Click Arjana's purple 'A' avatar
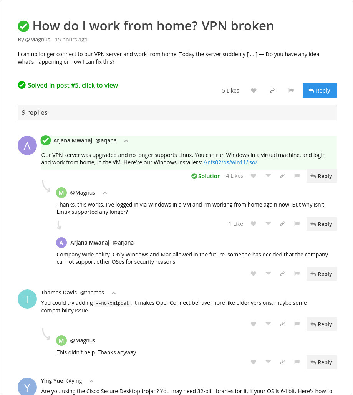Screen dimensions: 353x395 27,146
